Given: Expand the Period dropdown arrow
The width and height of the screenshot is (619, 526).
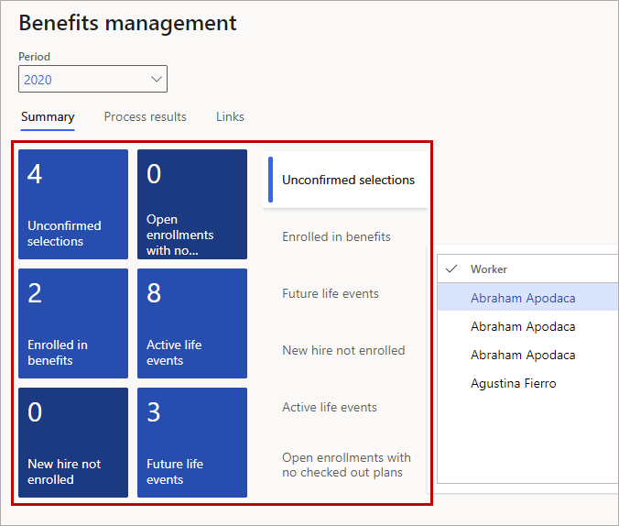Looking at the screenshot, I should pyautogui.click(x=155, y=80).
